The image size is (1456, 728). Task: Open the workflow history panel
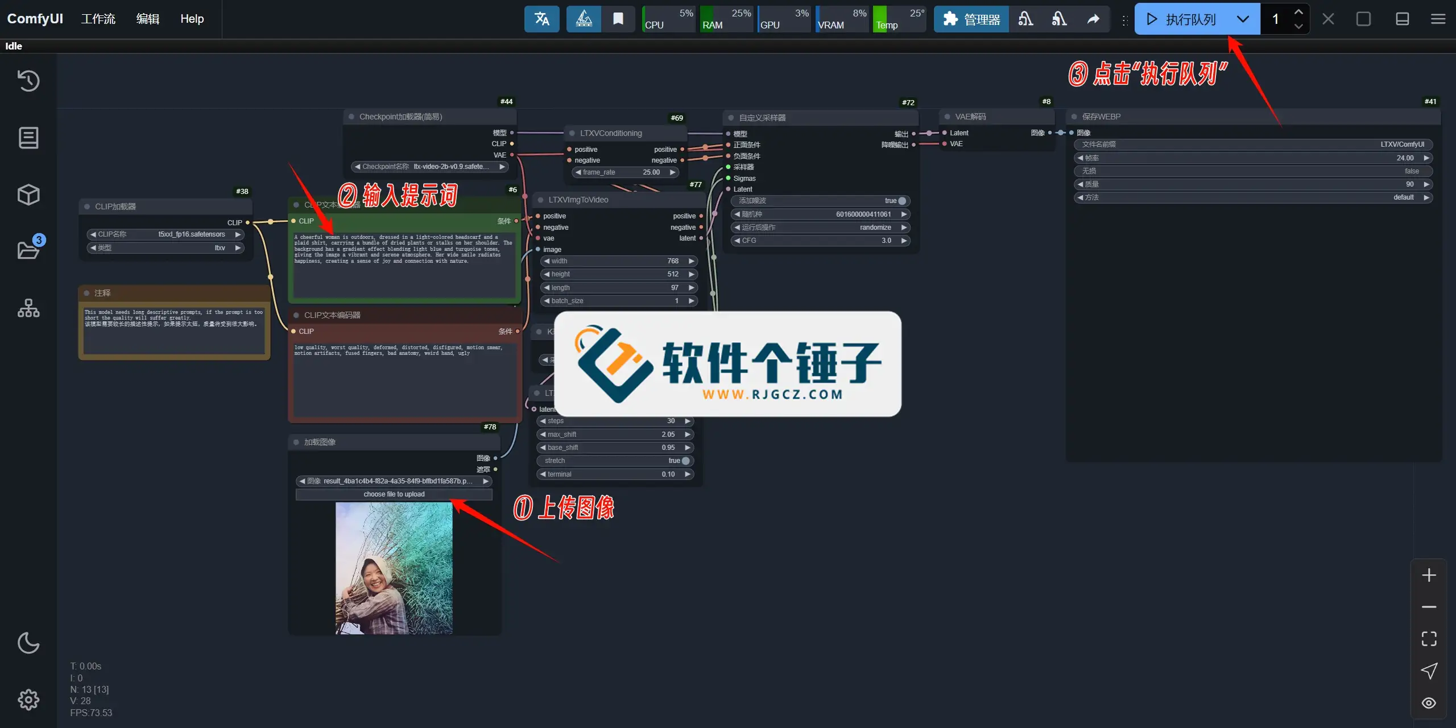pos(28,81)
